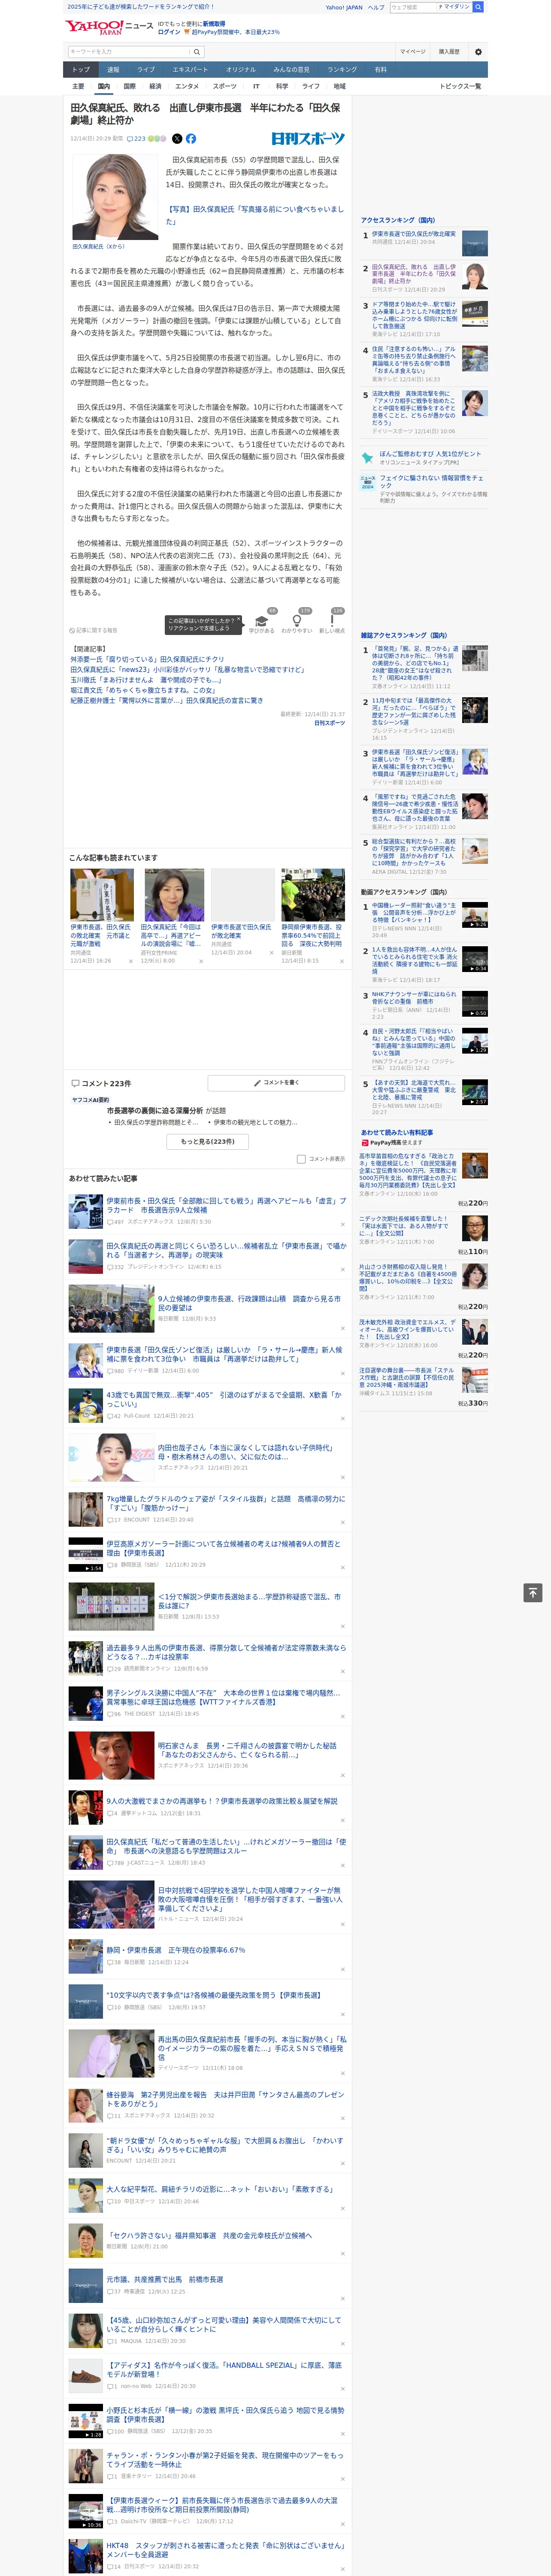Open related link 玉川徹氏「まあ行けませんよ
551x2576 pixels.
click(x=146, y=680)
